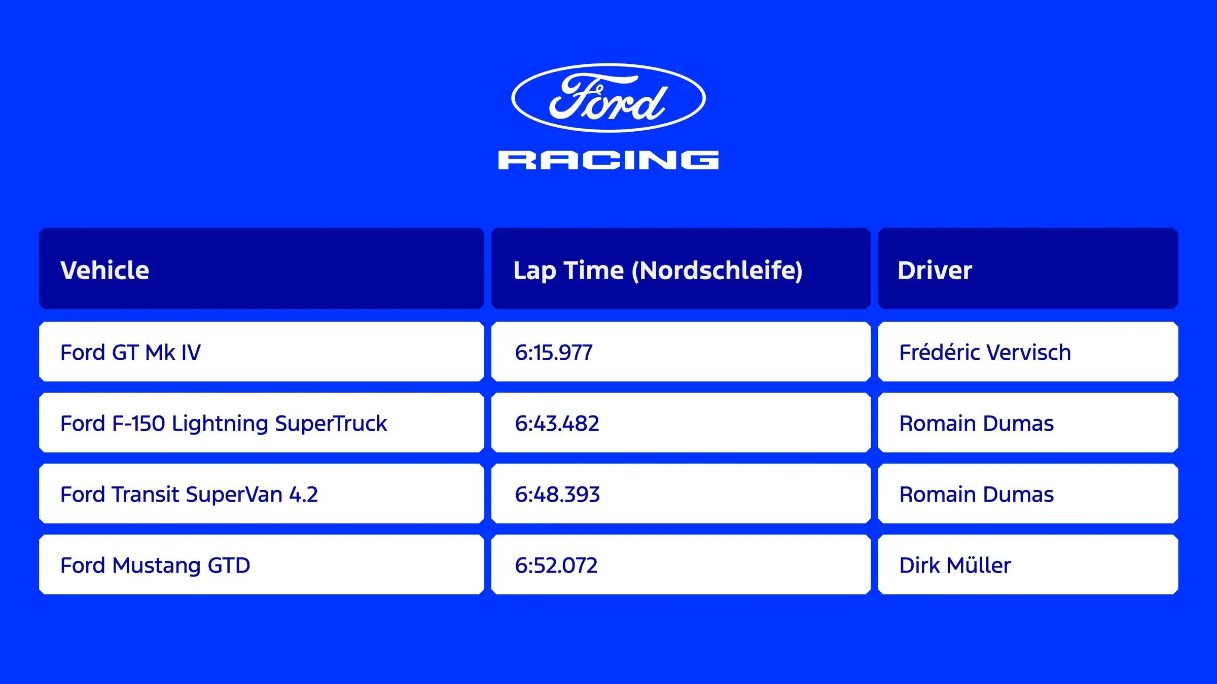The height and width of the screenshot is (684, 1217).
Task: Select the Frédéric Vervisch driver cell
Action: click(985, 352)
